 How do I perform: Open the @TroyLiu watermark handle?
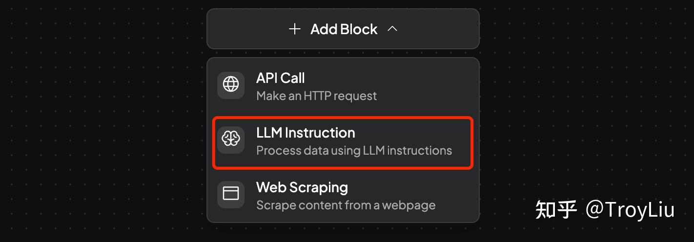630,210
